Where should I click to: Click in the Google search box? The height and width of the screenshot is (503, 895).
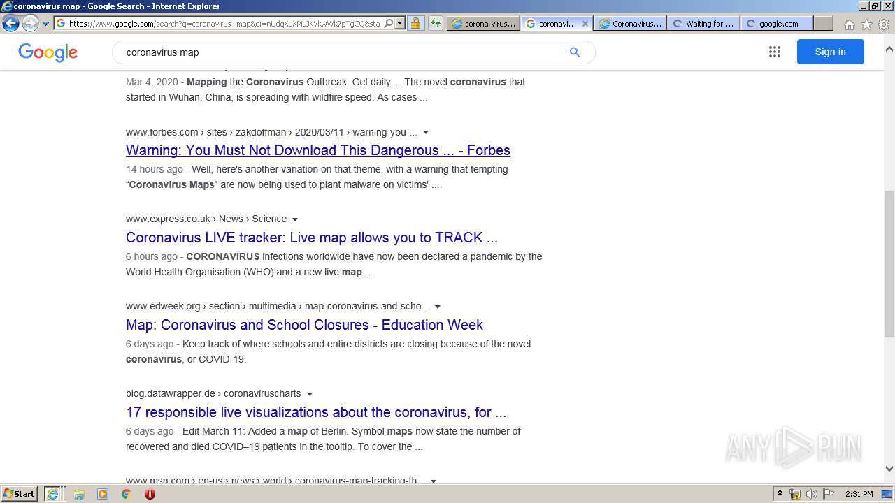tap(343, 52)
